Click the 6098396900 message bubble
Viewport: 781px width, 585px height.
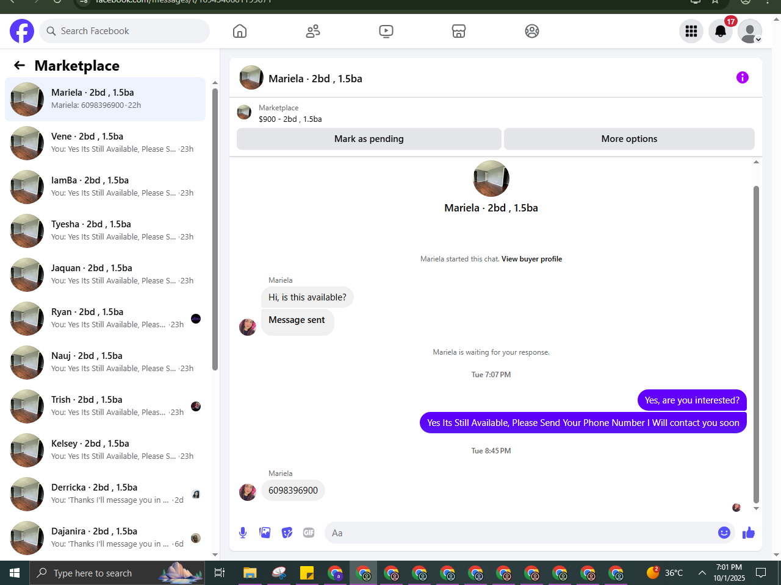coord(293,491)
